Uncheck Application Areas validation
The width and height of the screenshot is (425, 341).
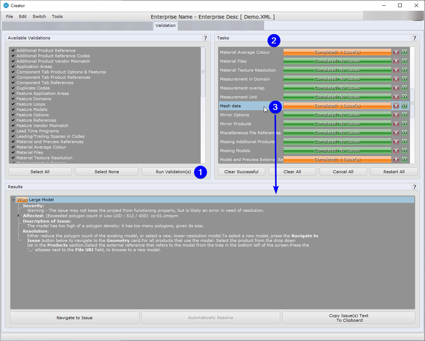[13, 66]
